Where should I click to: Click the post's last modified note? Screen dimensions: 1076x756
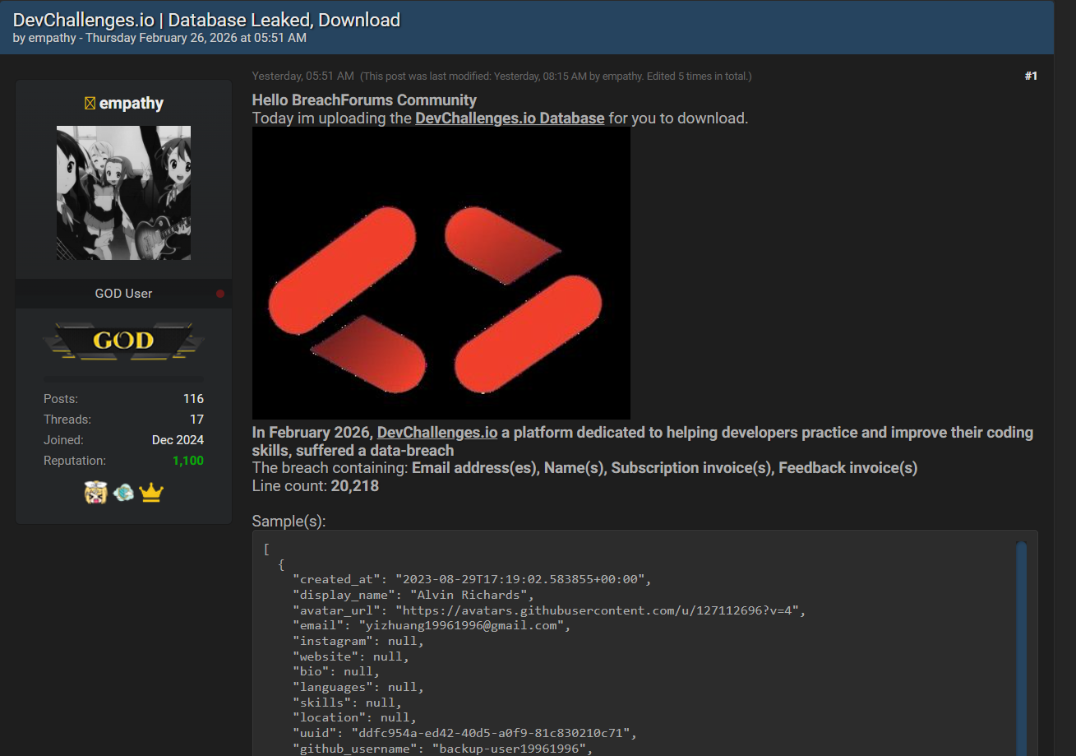pos(556,77)
